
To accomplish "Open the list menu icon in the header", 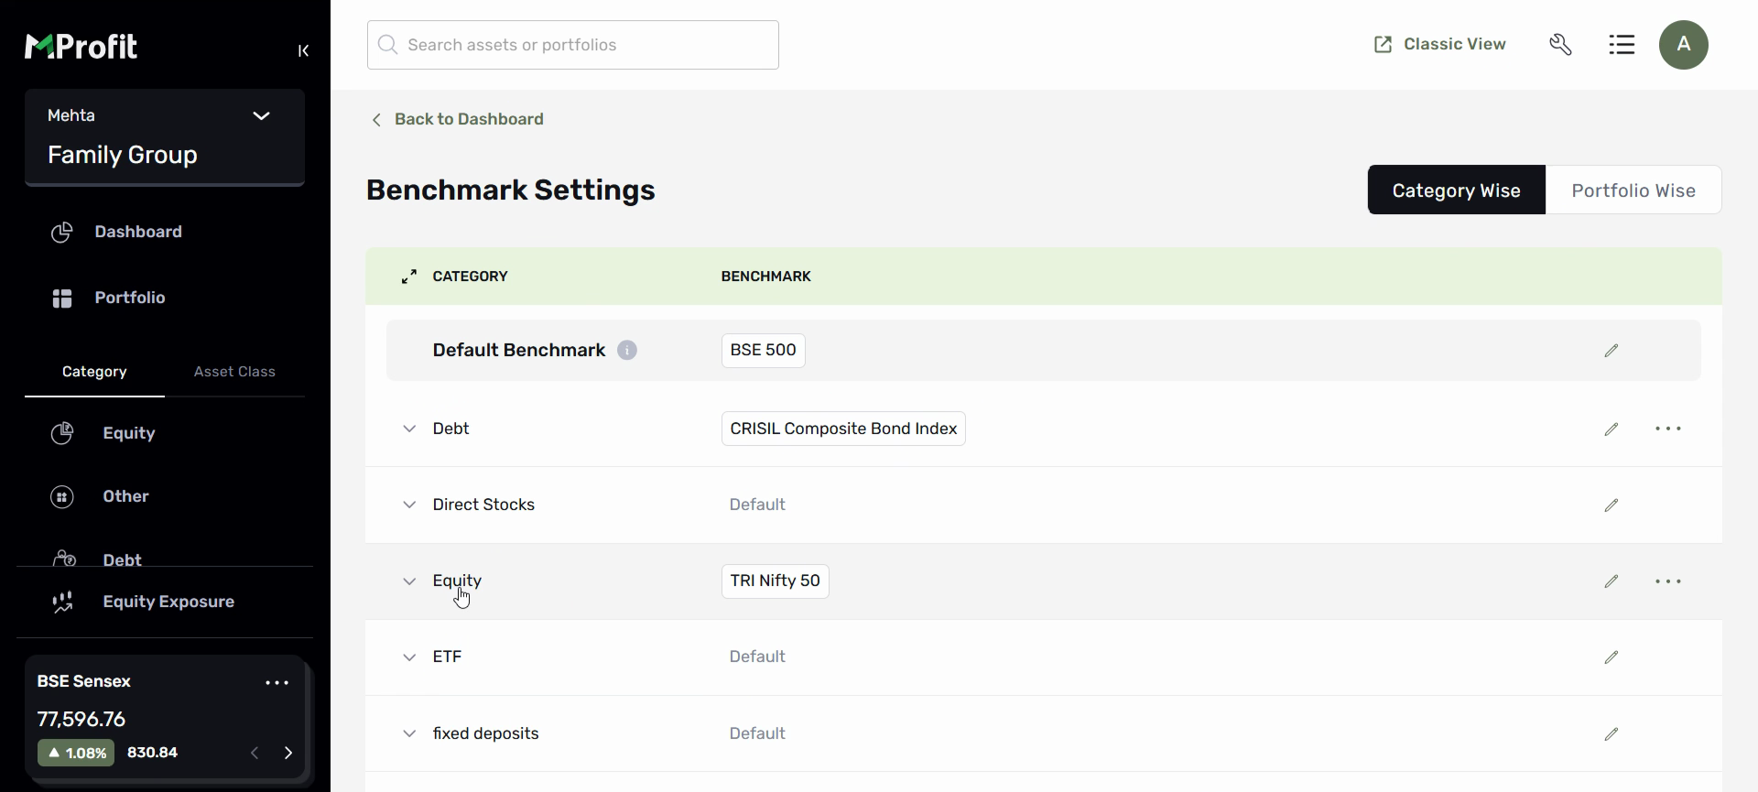I will point(1622,44).
